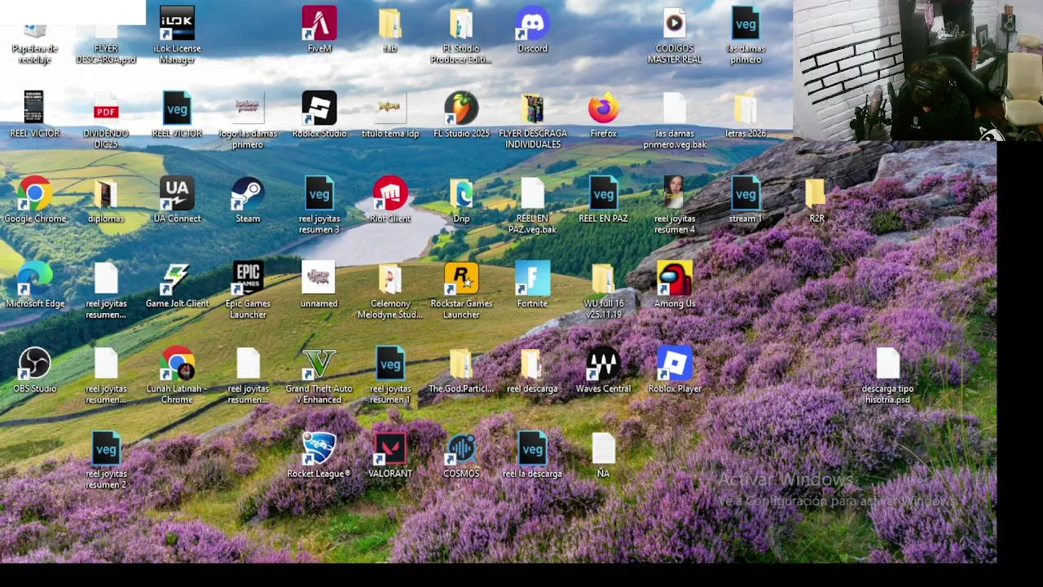Launch the Roblox Player icon
1043x587 pixels.
click(674, 364)
